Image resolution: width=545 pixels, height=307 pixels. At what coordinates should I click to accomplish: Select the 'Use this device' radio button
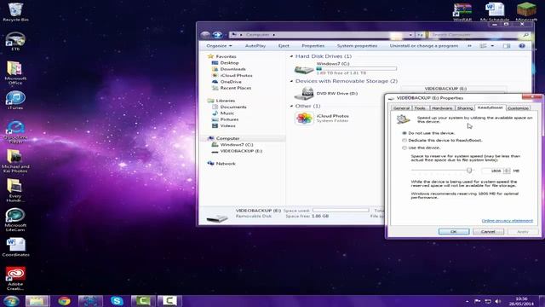tap(404, 148)
